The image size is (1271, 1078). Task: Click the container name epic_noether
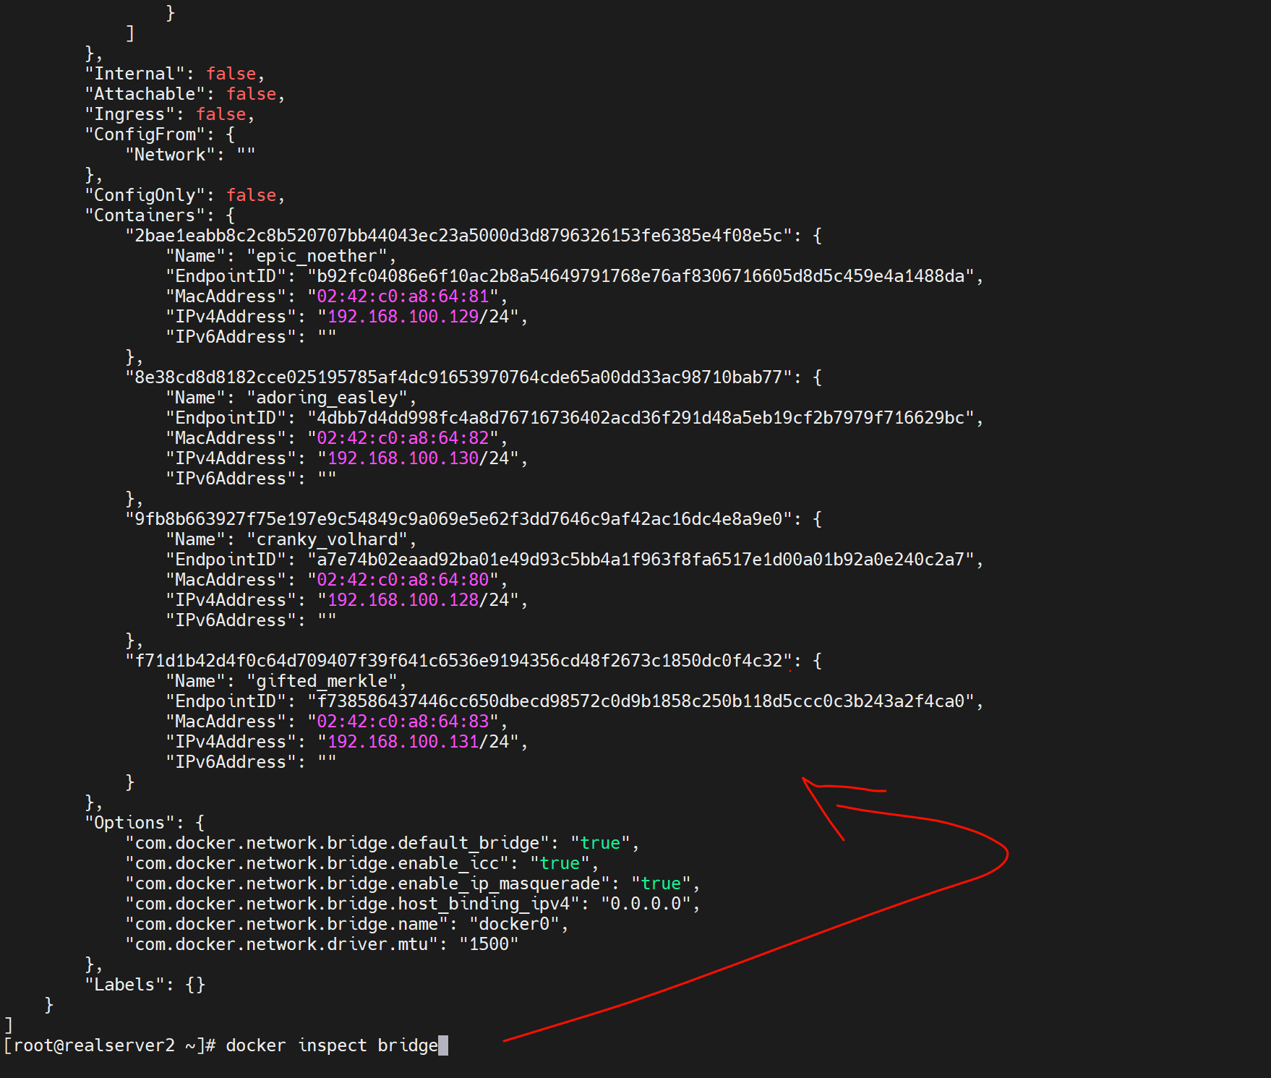pyautogui.click(x=317, y=256)
